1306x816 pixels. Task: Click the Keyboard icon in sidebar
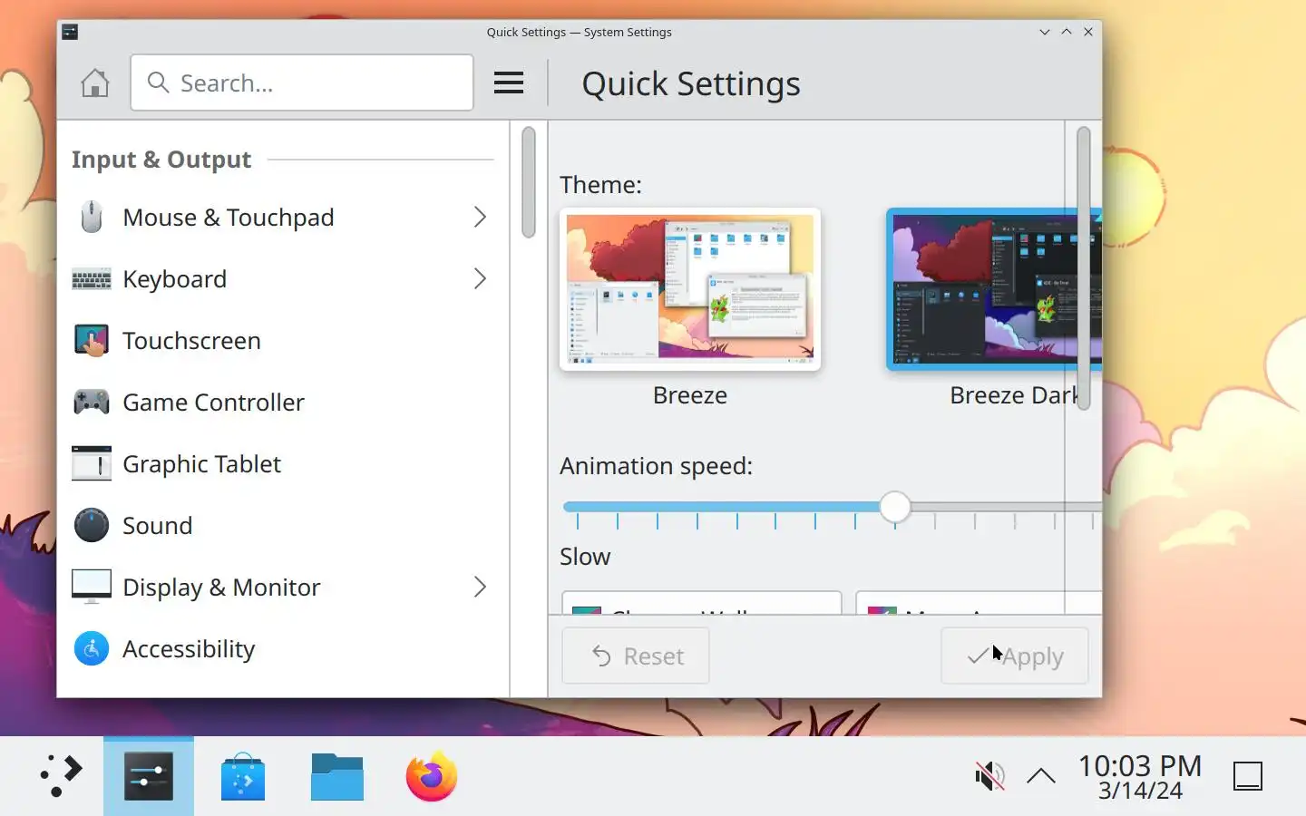(x=91, y=278)
